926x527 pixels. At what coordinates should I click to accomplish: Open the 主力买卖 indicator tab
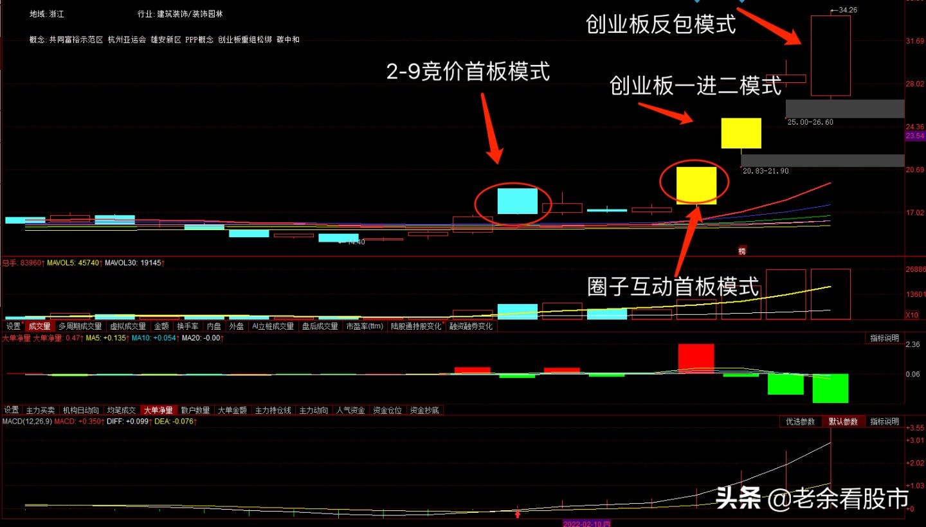click(40, 410)
